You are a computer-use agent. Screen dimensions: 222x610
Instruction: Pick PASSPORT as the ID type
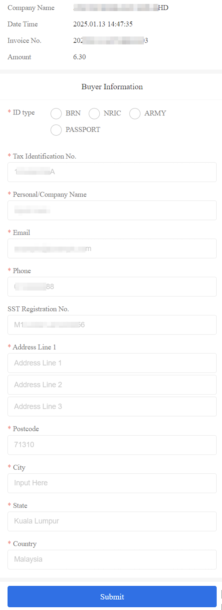(x=56, y=130)
